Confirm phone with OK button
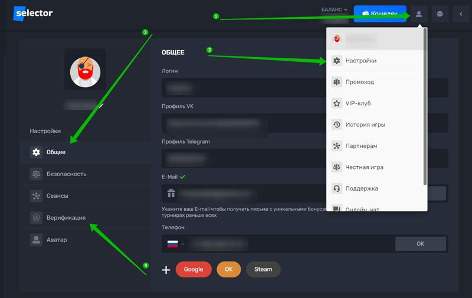Viewport: 472px width, 298px height. (x=421, y=244)
